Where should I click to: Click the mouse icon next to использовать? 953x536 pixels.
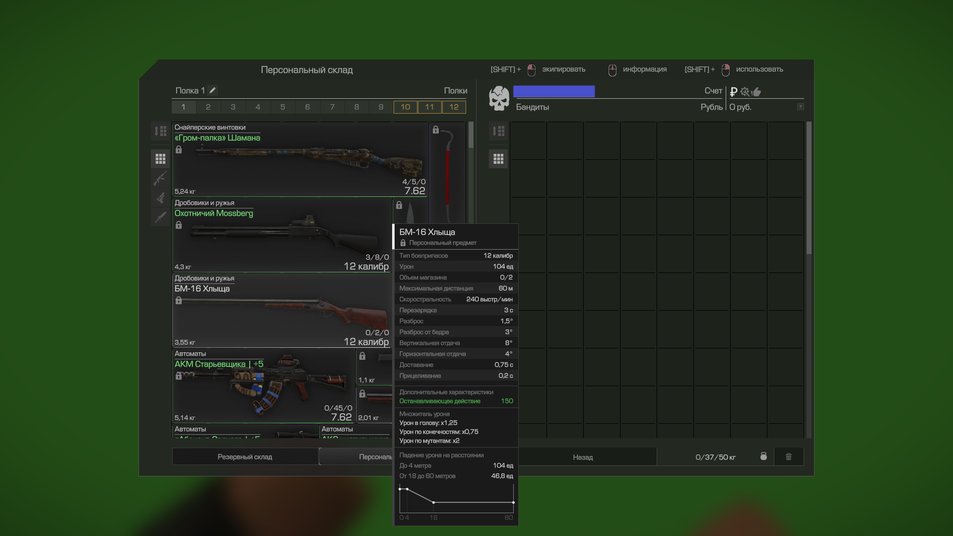(726, 70)
